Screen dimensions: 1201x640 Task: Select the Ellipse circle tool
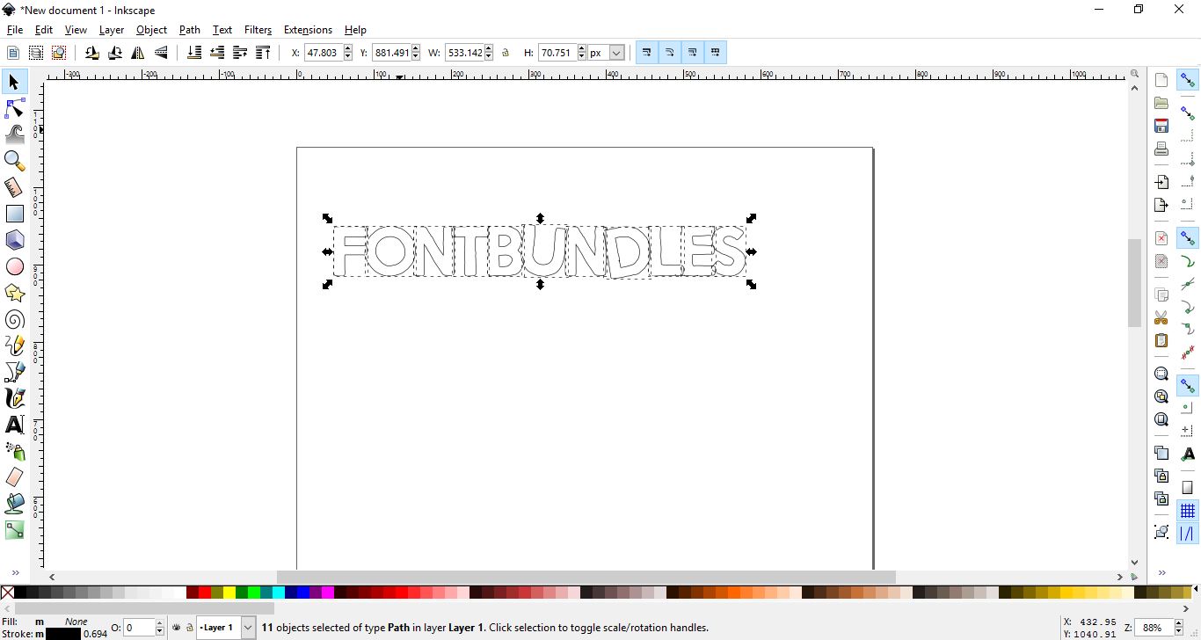14,266
